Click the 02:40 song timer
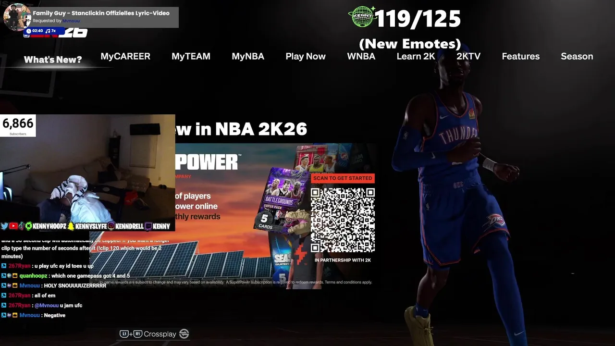The image size is (615, 346). coord(37,31)
